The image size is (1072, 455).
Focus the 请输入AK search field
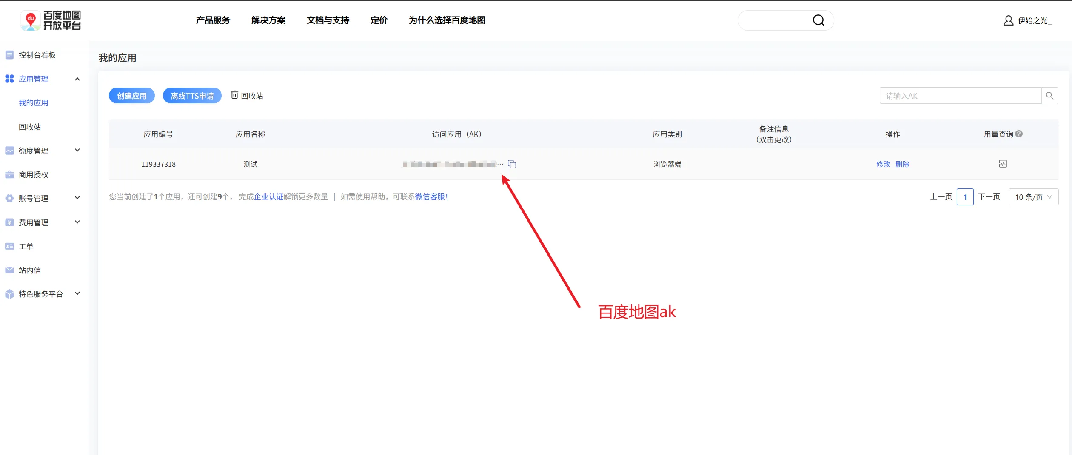click(961, 96)
